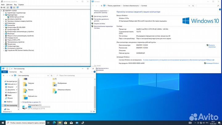222x125 pixels.
Task: Expand the Процессоры node in Device Manager
Action: [x=3, y=44]
